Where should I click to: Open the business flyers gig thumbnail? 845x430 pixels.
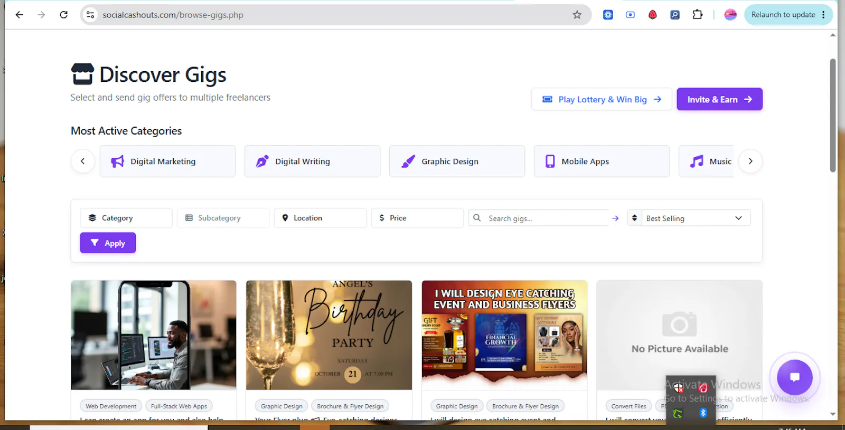point(504,335)
